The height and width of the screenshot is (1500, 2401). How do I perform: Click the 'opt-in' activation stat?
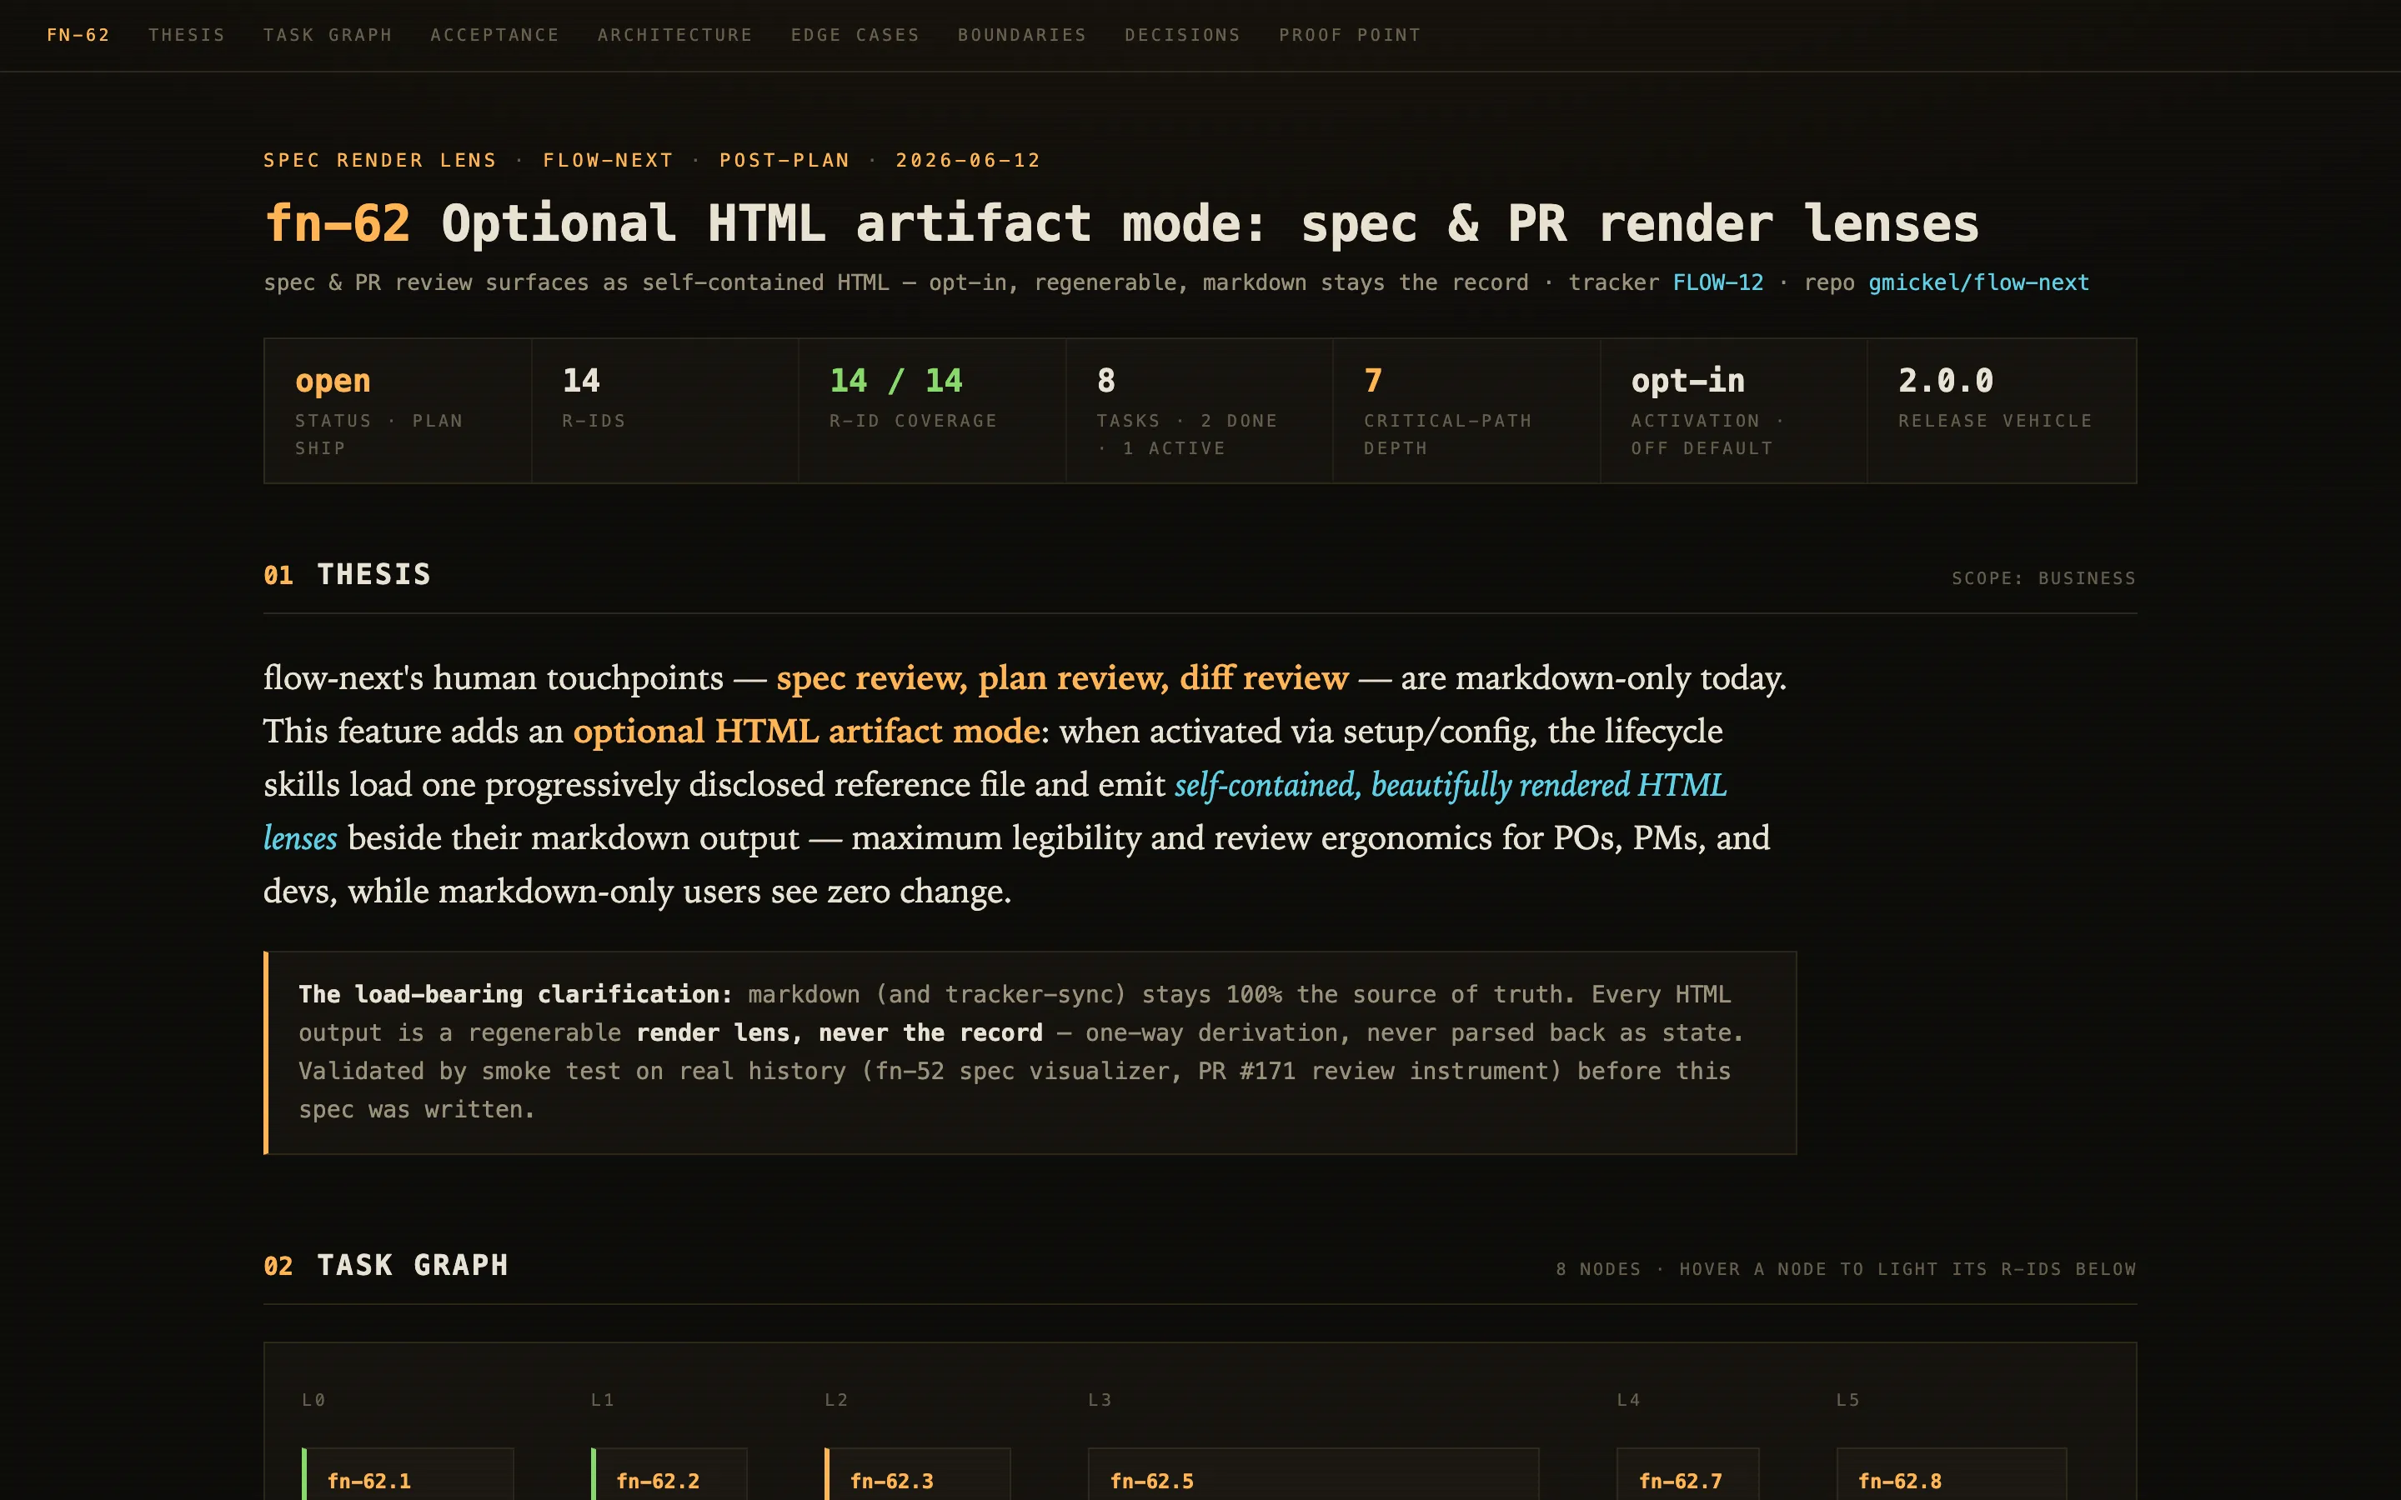click(x=1734, y=411)
